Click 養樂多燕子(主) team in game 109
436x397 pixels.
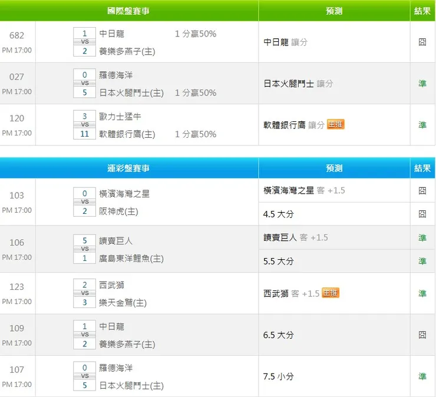pyautogui.click(x=127, y=344)
